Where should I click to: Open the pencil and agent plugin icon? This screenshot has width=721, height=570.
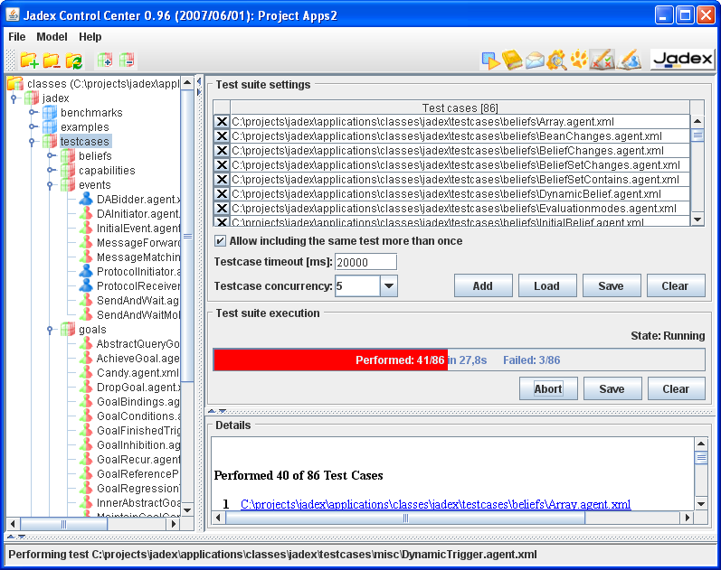tap(629, 60)
